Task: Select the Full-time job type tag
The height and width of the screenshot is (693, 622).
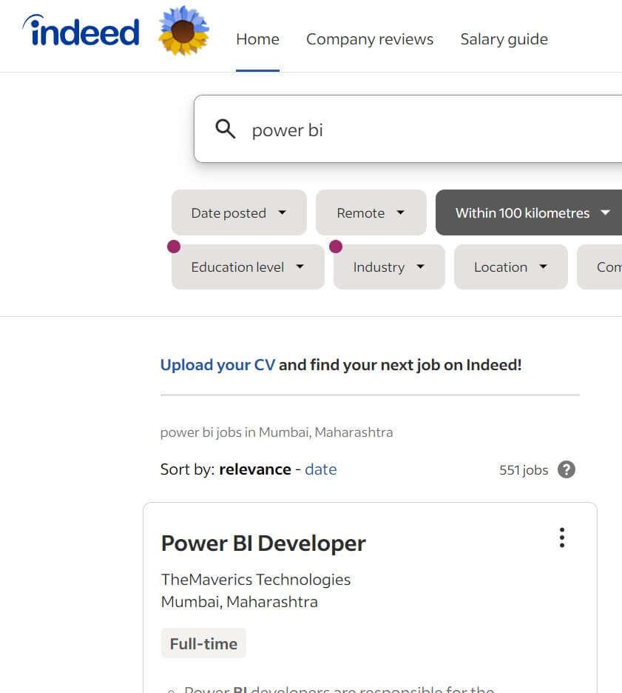Action: tap(203, 643)
